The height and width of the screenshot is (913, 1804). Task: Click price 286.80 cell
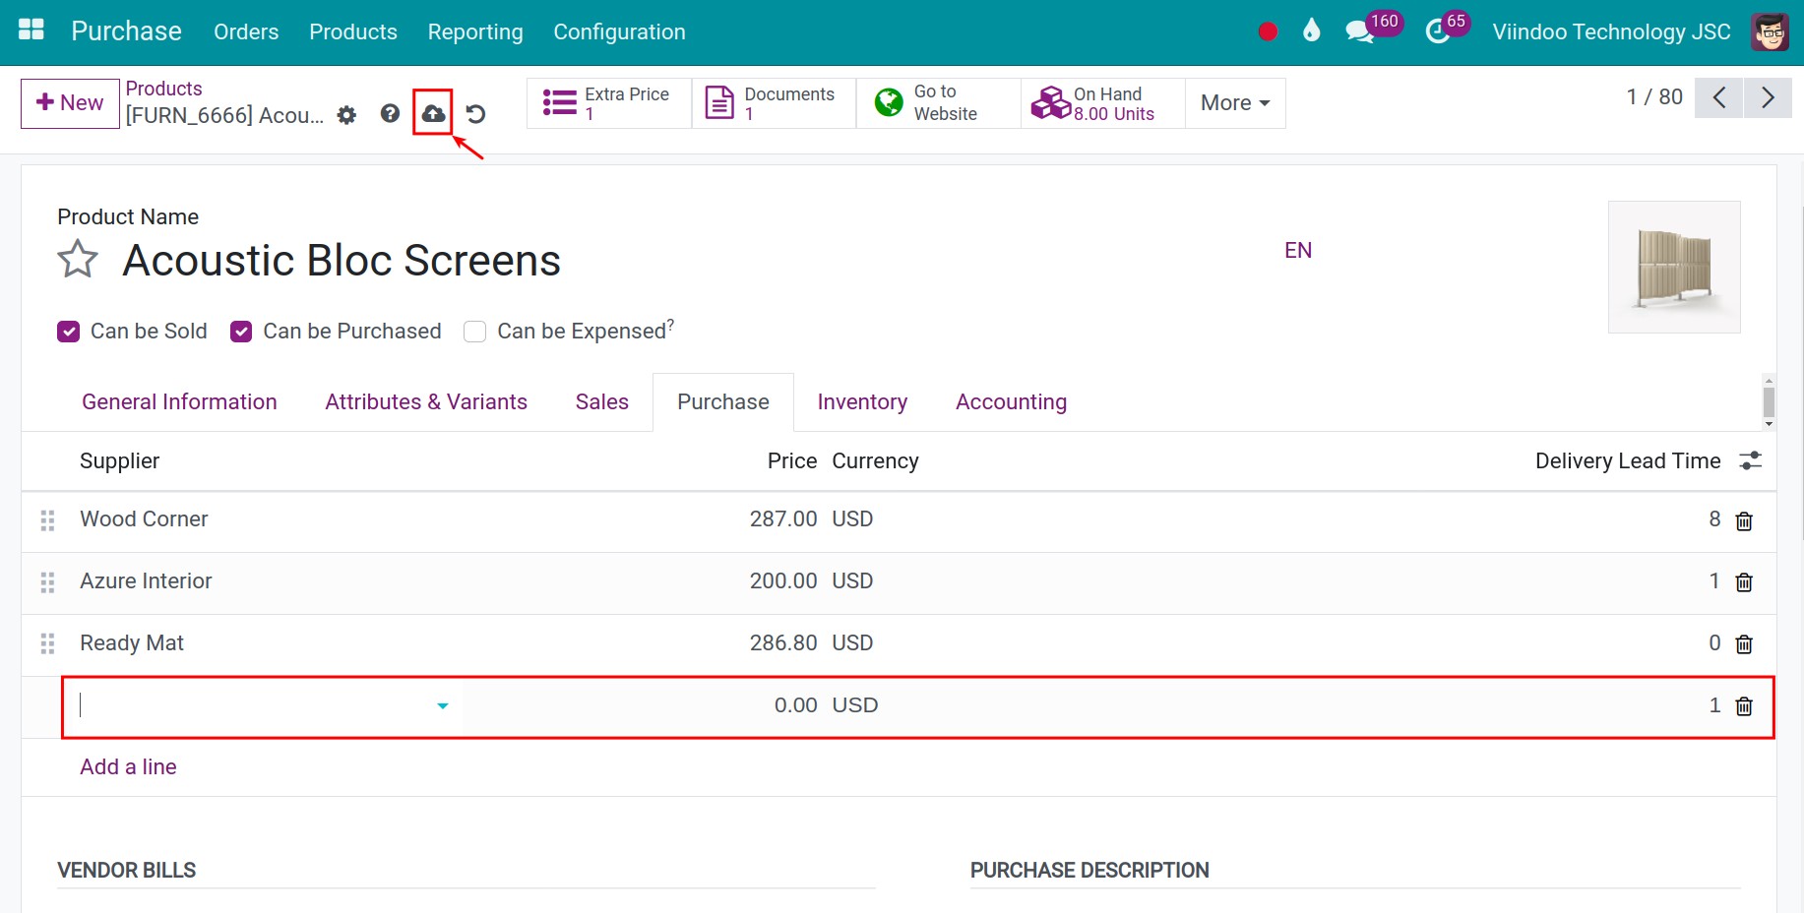(783, 642)
